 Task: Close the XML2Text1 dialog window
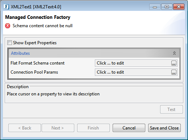[x=179, y=7]
